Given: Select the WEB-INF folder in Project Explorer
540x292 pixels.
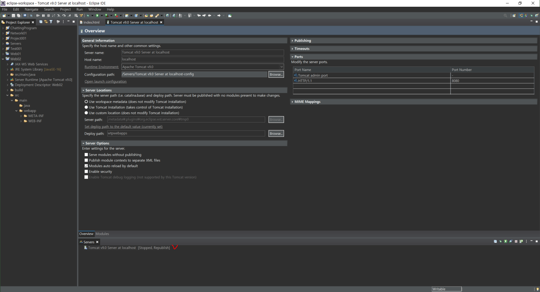Looking at the screenshot, I should point(35,121).
